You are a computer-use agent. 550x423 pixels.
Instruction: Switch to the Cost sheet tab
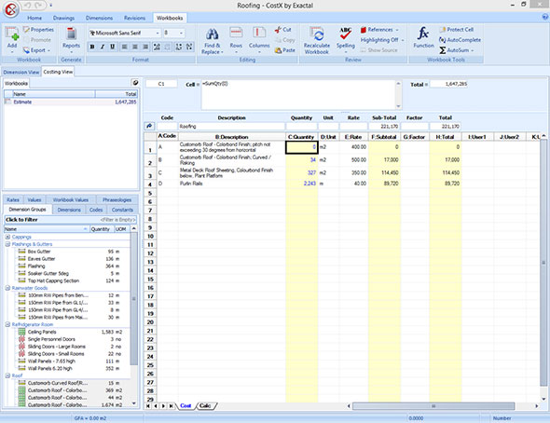(186, 406)
